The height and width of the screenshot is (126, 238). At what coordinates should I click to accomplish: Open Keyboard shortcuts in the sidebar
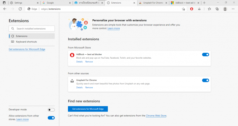[32, 42]
